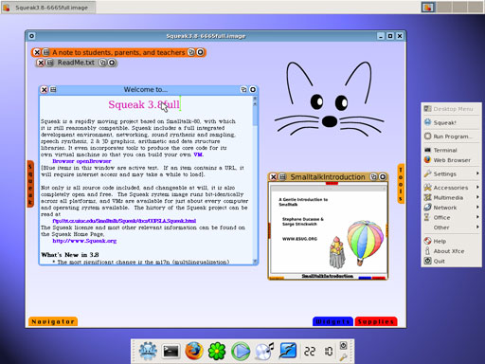Click the 'Squeak 3.8 full' pink heading
The height and width of the screenshot is (364, 485).
144,104
